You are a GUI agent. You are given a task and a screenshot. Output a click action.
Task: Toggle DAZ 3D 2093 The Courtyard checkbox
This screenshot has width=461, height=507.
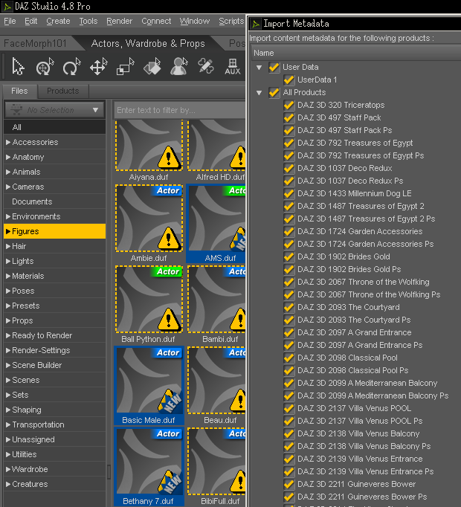tap(288, 307)
